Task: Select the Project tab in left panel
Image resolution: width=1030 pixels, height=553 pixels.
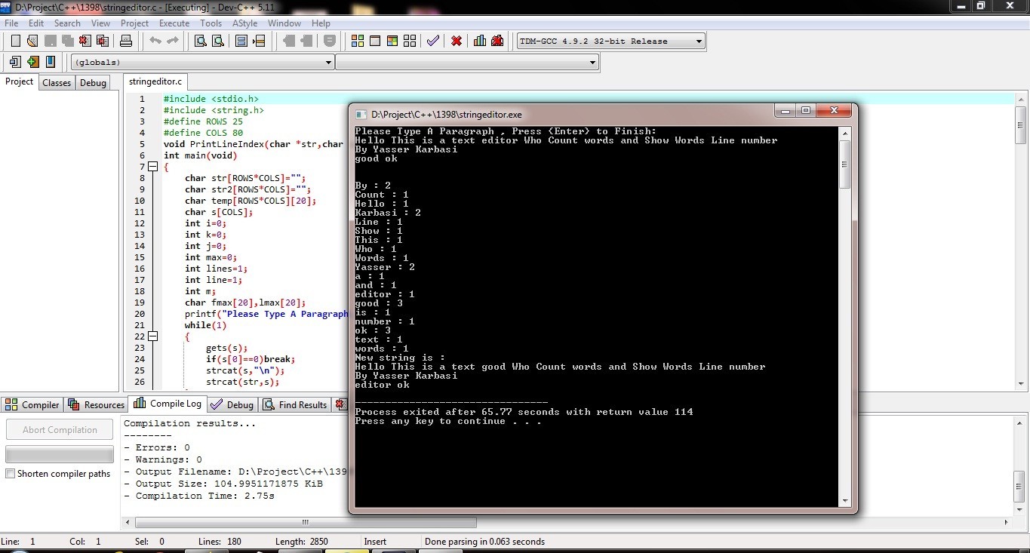Action: tap(20, 81)
